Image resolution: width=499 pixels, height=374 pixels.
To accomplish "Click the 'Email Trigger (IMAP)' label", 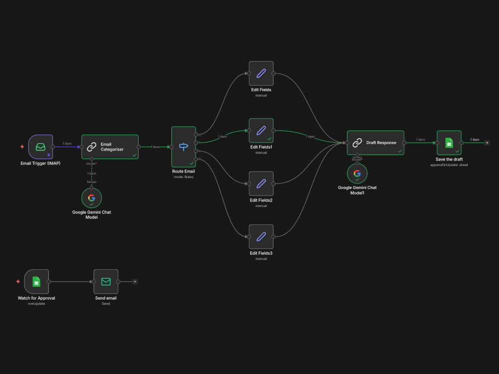I will [40, 164].
